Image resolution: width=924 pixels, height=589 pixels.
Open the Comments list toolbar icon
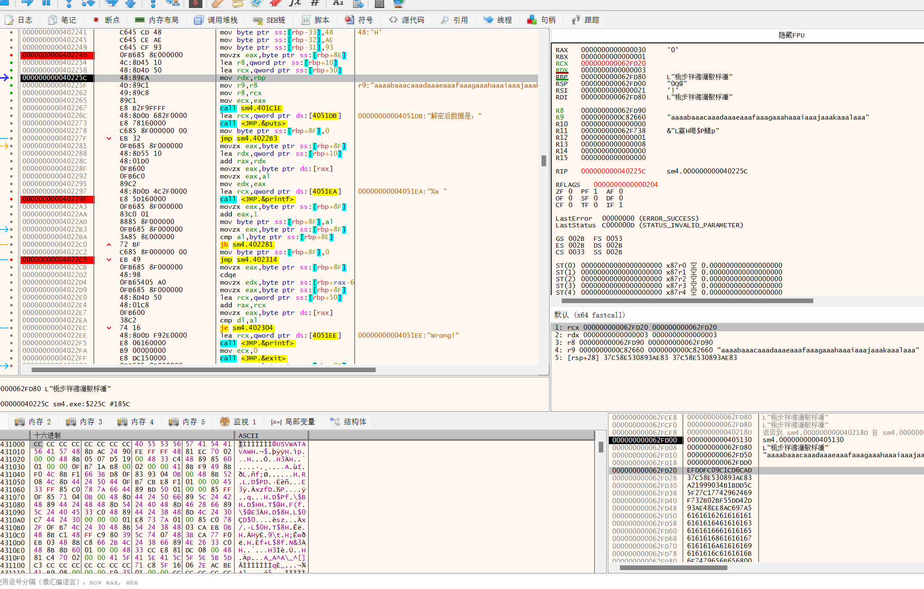237,3
